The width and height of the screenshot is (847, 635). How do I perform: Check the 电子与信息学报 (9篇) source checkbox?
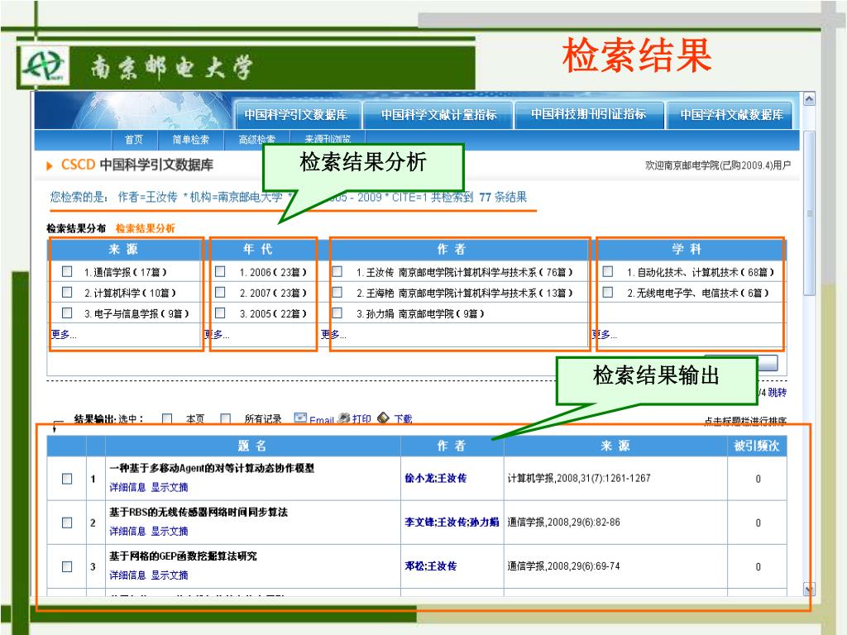67,313
